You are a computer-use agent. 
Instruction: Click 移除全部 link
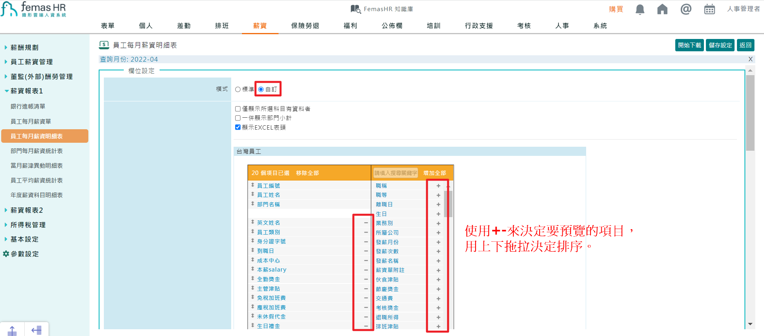click(x=307, y=173)
